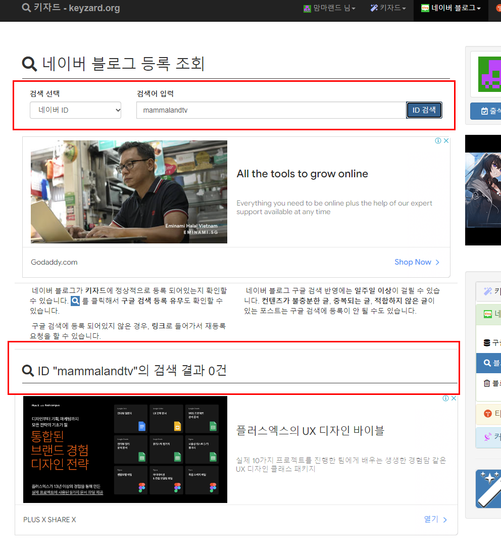The image size is (501, 553).
Task: Select the active blue sidebar search menu item
Action: 489,363
